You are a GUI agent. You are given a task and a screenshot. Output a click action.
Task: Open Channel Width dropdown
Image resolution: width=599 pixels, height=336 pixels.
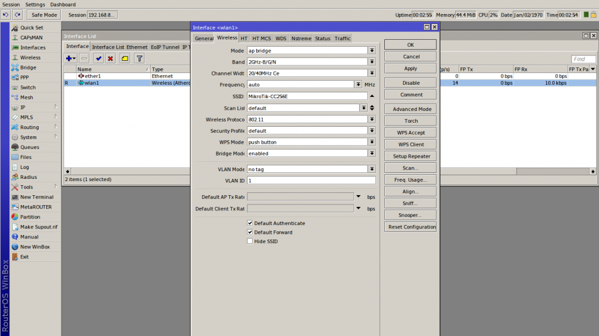coord(371,73)
